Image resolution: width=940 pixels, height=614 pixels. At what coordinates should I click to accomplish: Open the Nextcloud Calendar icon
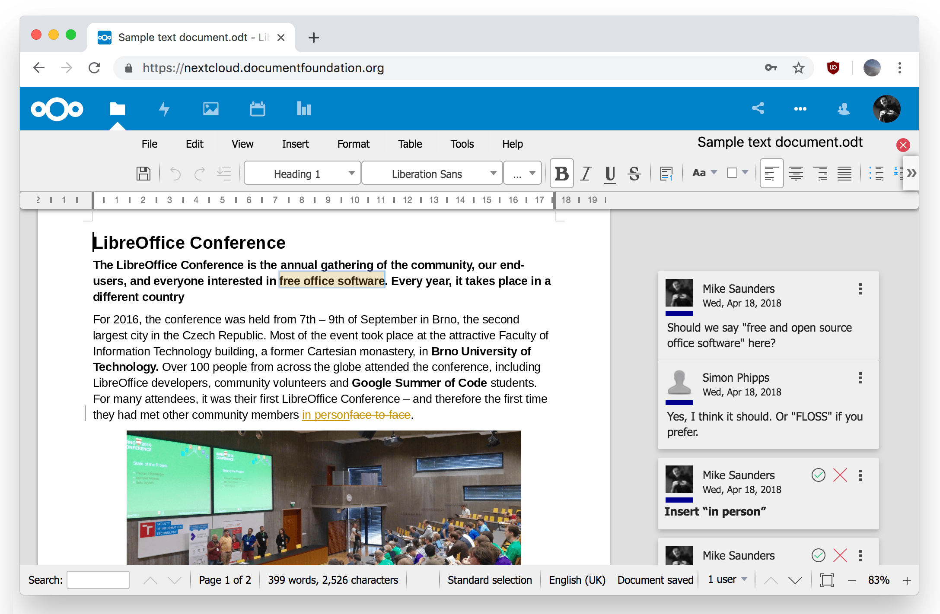click(x=257, y=109)
